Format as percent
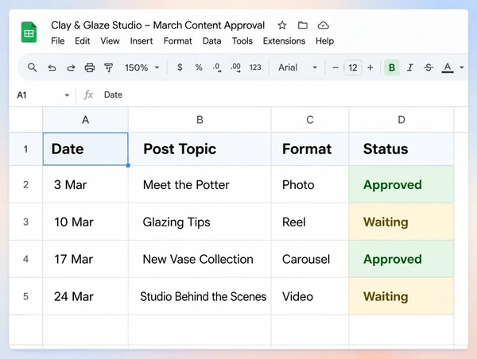The image size is (477, 359). point(199,68)
